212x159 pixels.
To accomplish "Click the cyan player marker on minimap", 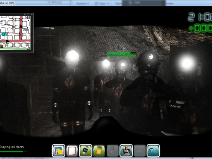I will click(3, 34).
